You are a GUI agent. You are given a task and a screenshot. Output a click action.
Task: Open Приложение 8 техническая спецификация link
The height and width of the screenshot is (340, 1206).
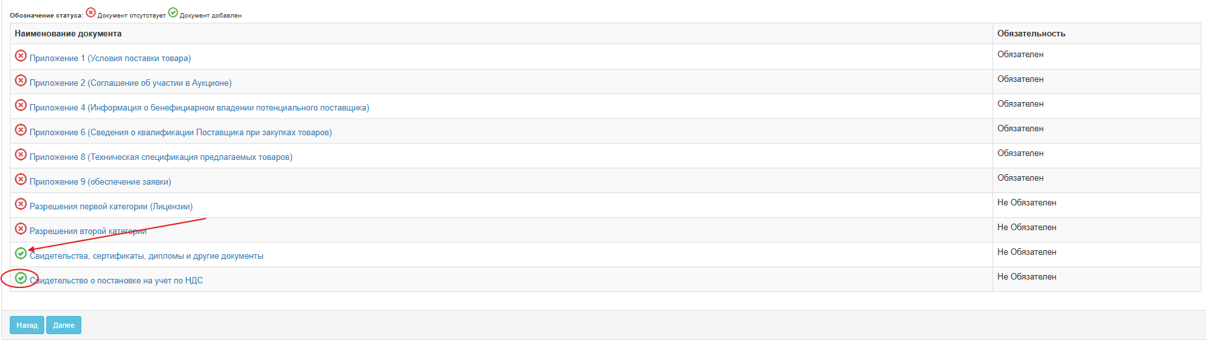[x=161, y=157]
